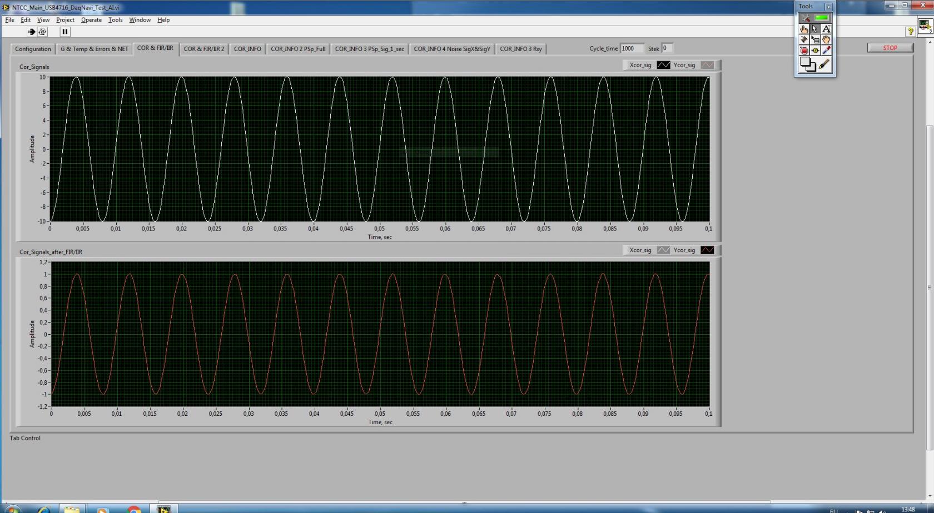Select the Scroll Window hand tool
The width and height of the screenshot is (934, 513).
(x=826, y=39)
